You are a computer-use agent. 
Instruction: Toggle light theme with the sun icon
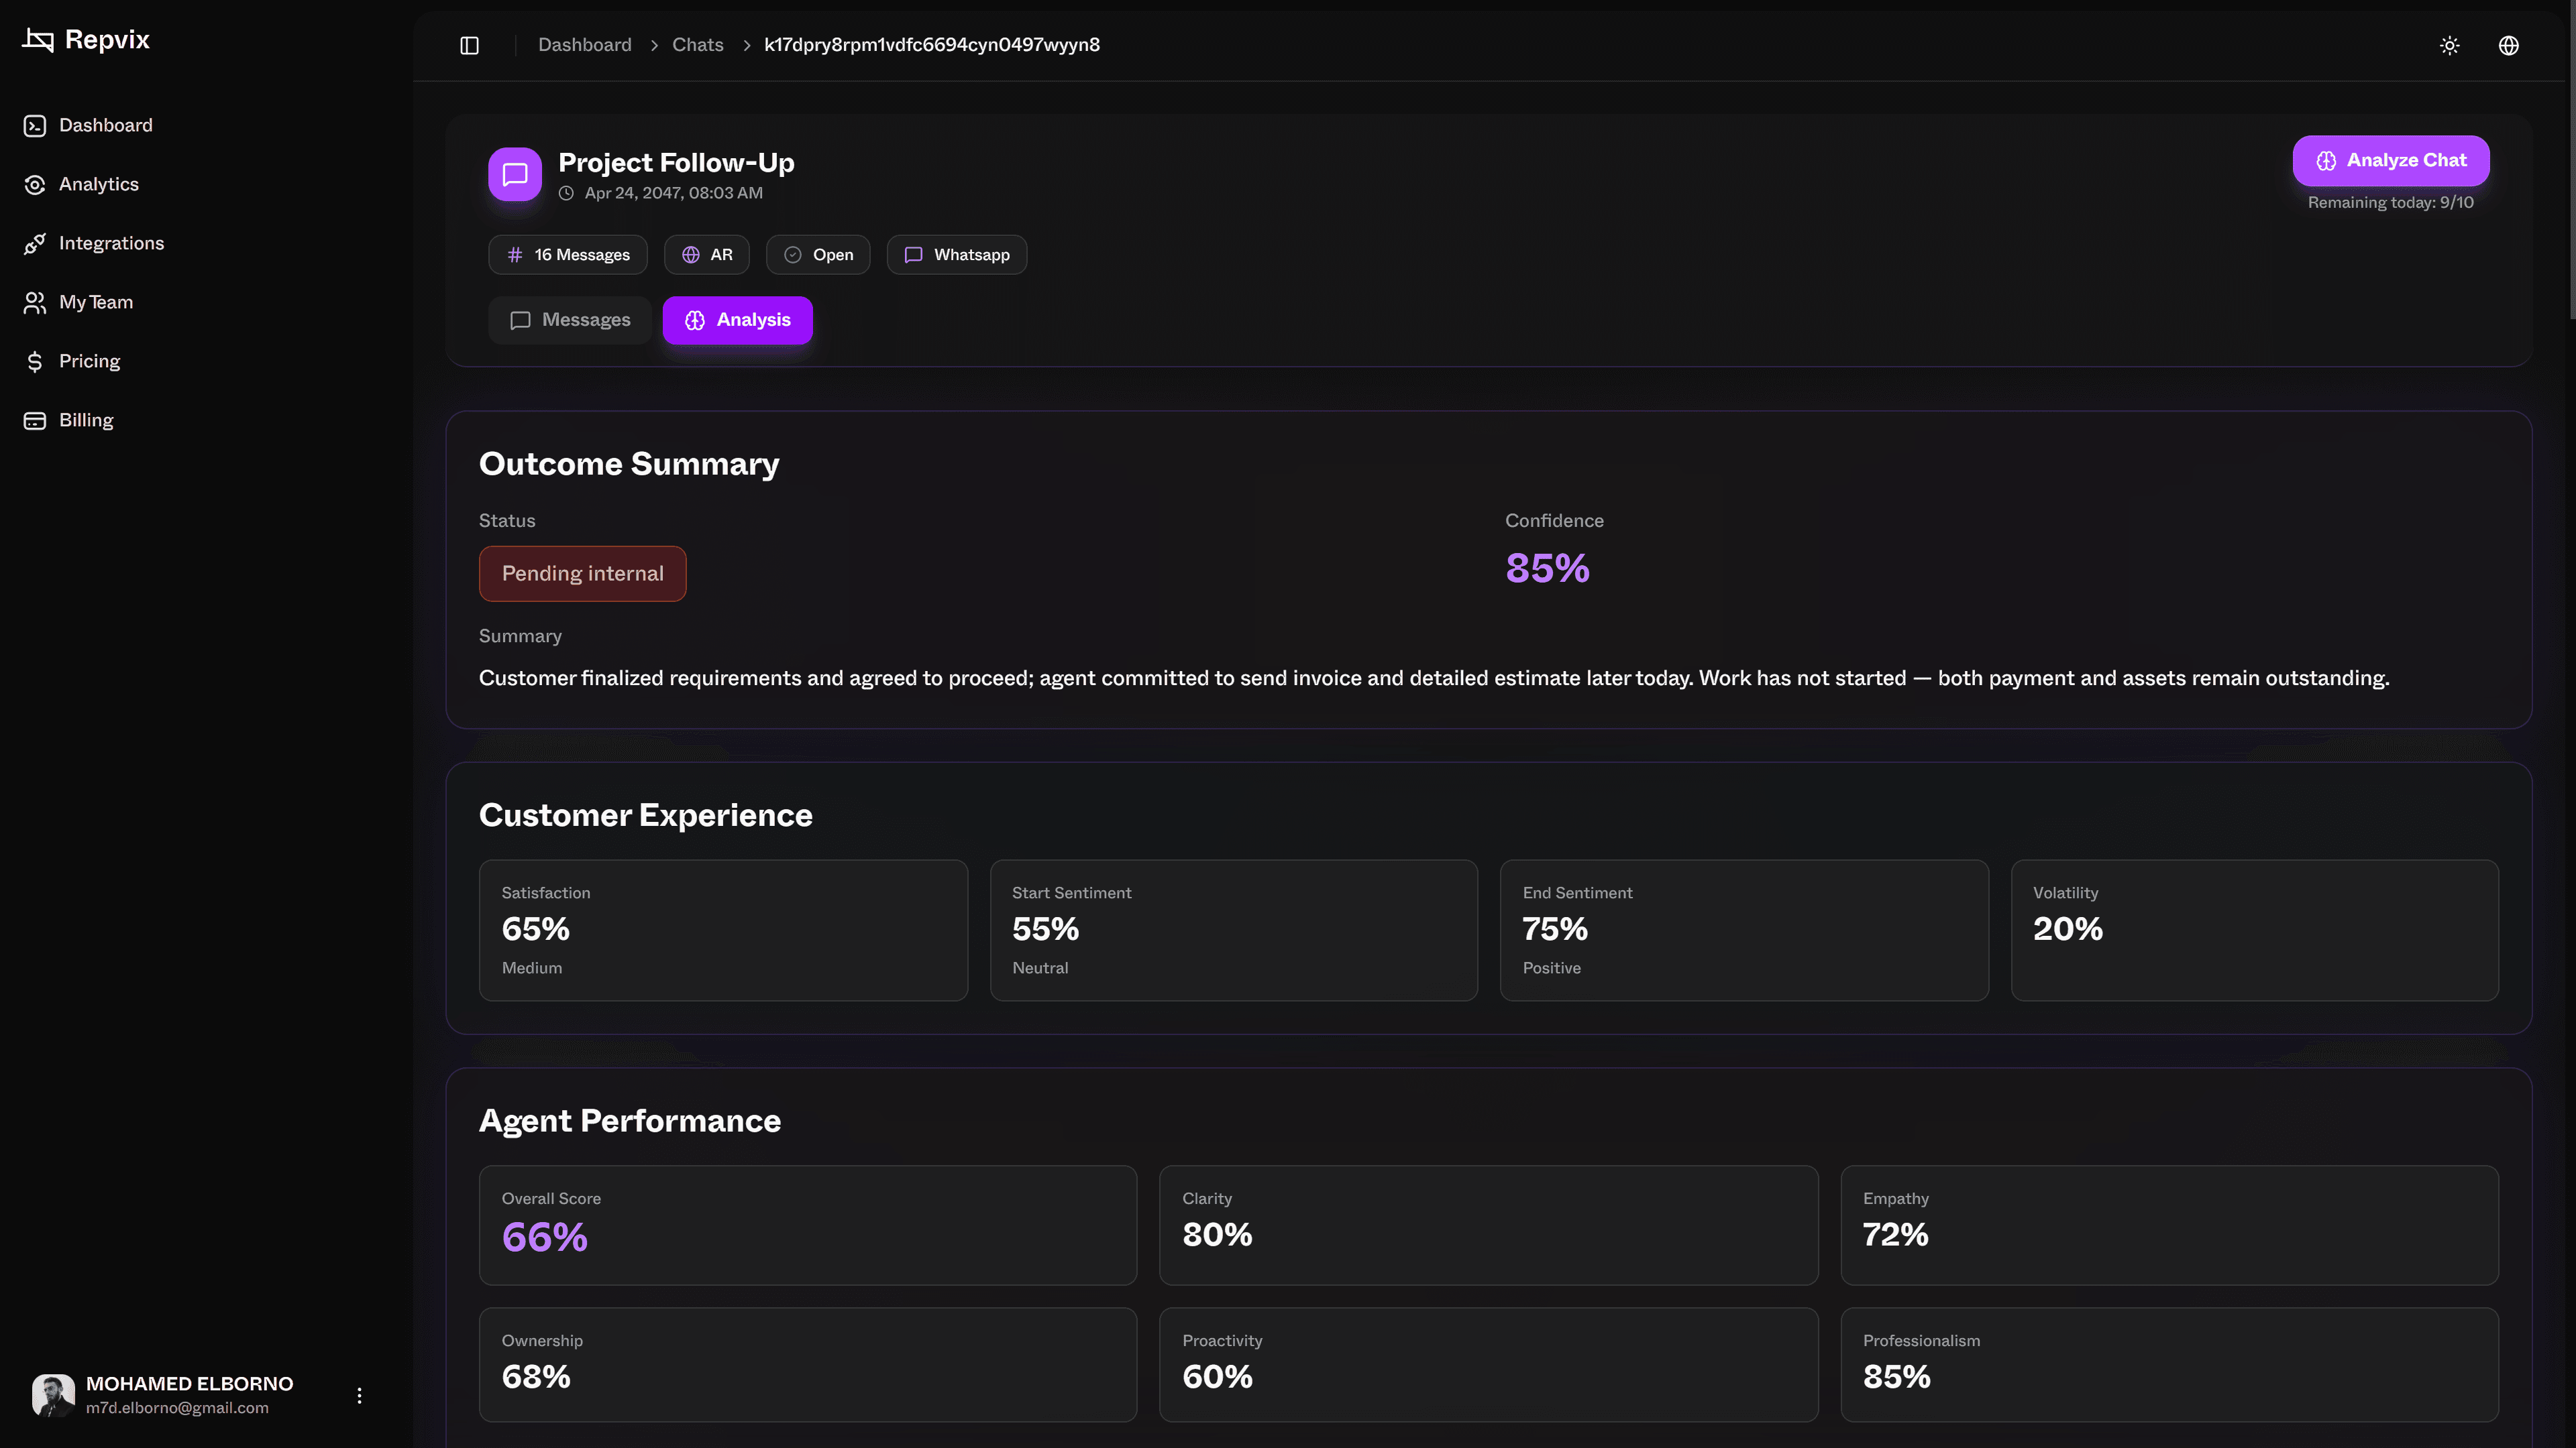point(2449,45)
